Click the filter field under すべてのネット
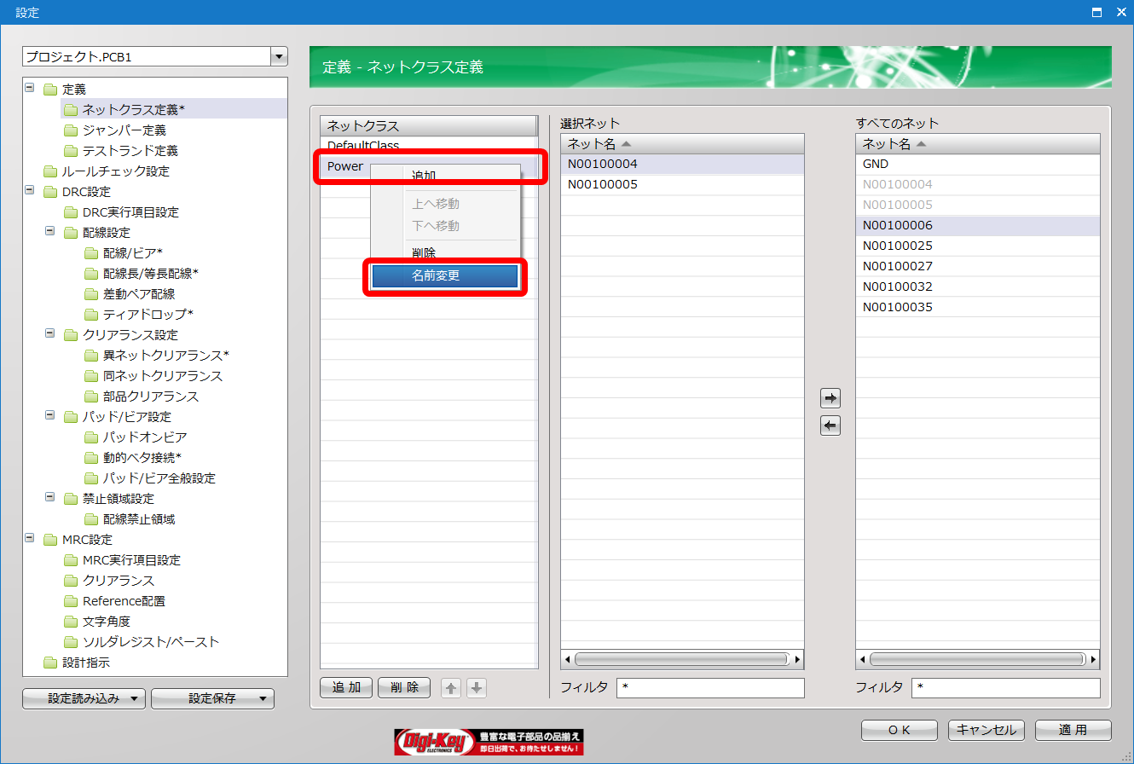Image resolution: width=1134 pixels, height=764 pixels. [1005, 687]
